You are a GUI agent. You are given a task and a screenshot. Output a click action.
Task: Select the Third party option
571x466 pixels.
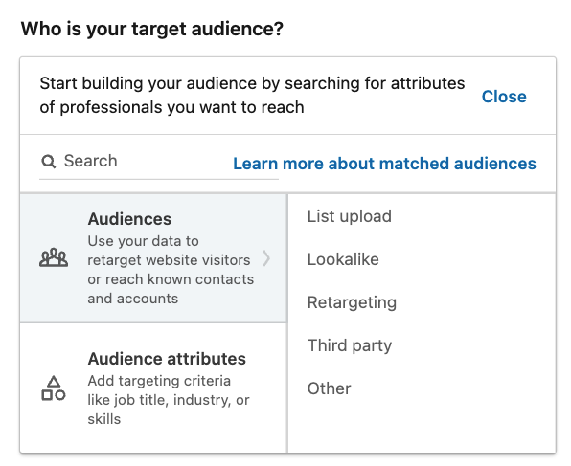[x=350, y=345]
